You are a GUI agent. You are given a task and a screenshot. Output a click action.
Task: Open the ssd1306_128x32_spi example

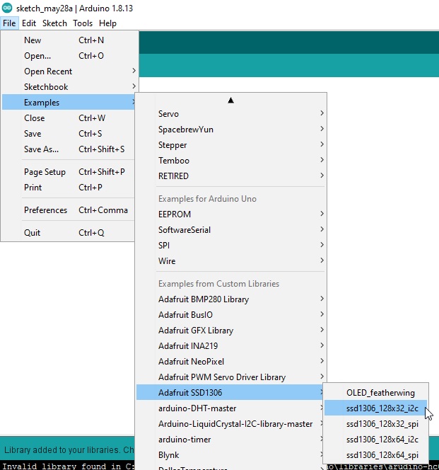376,424
